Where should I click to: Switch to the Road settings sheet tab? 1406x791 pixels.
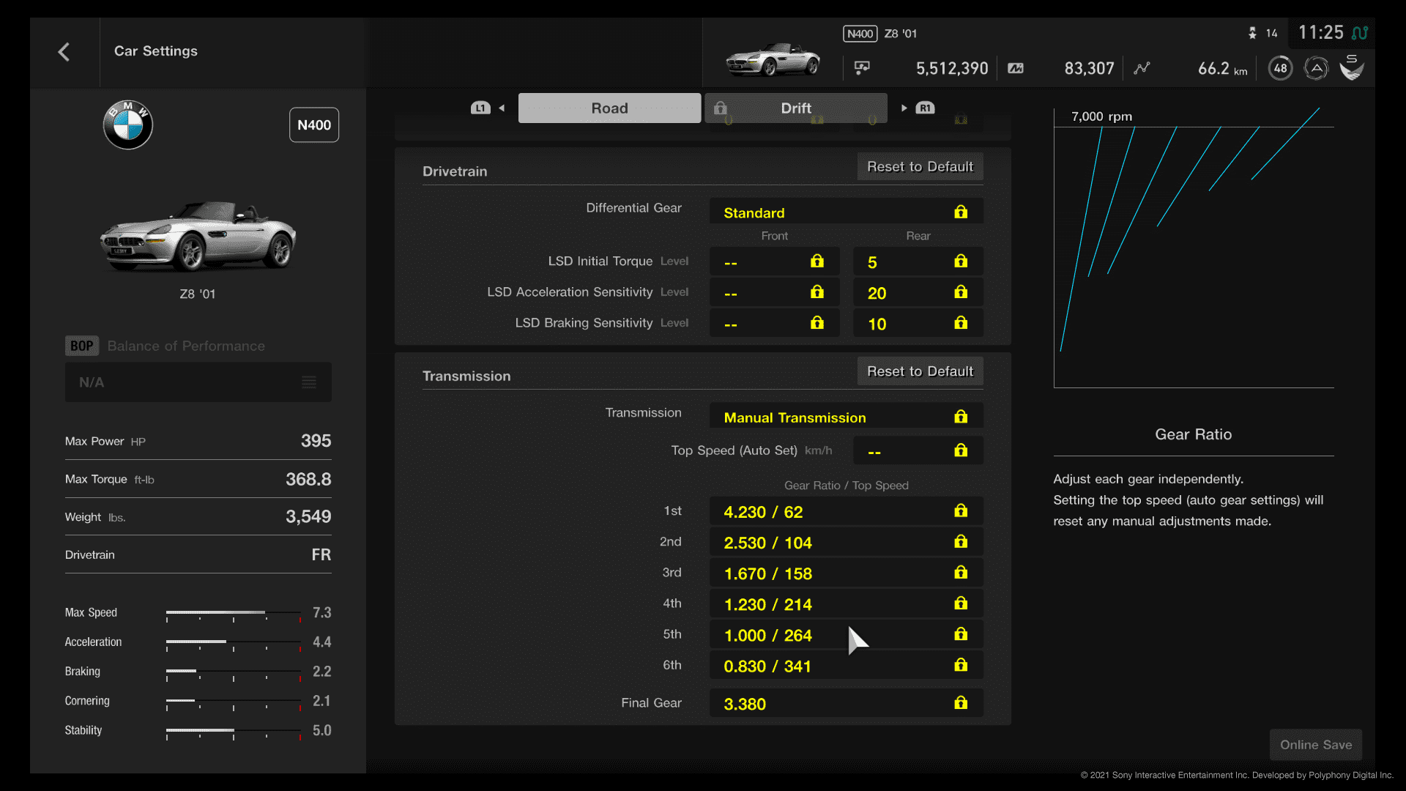[609, 108]
